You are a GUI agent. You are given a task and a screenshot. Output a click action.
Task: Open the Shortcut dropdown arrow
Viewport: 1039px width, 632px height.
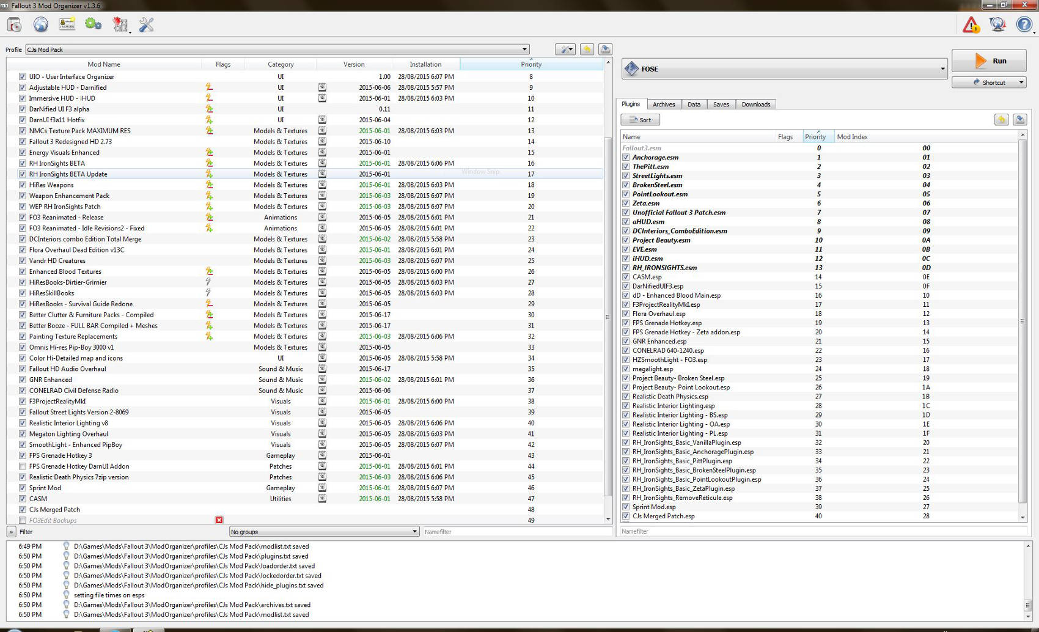click(x=1021, y=83)
